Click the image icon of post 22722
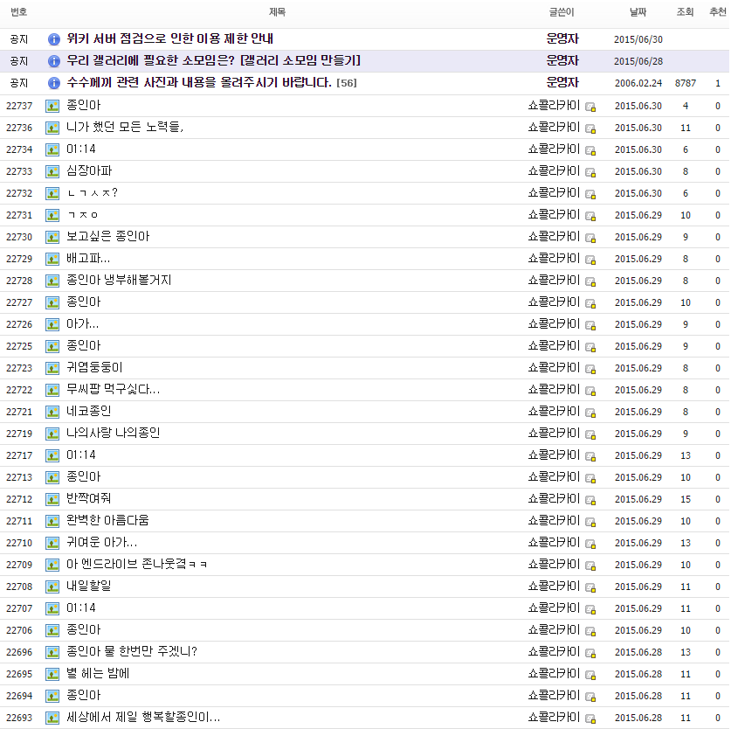 pos(52,390)
